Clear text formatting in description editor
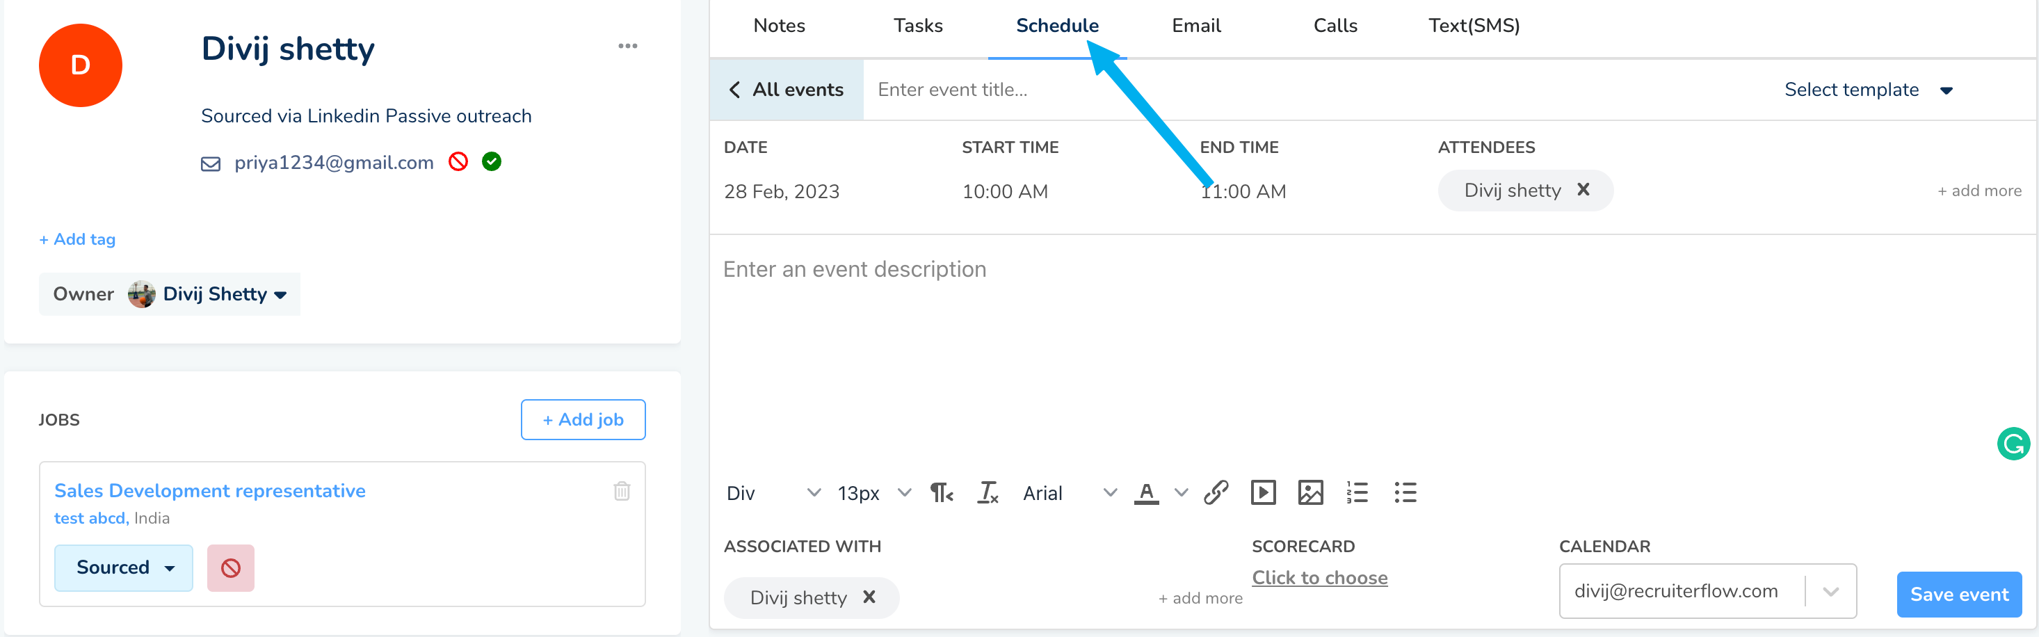This screenshot has width=2039, height=637. [988, 492]
